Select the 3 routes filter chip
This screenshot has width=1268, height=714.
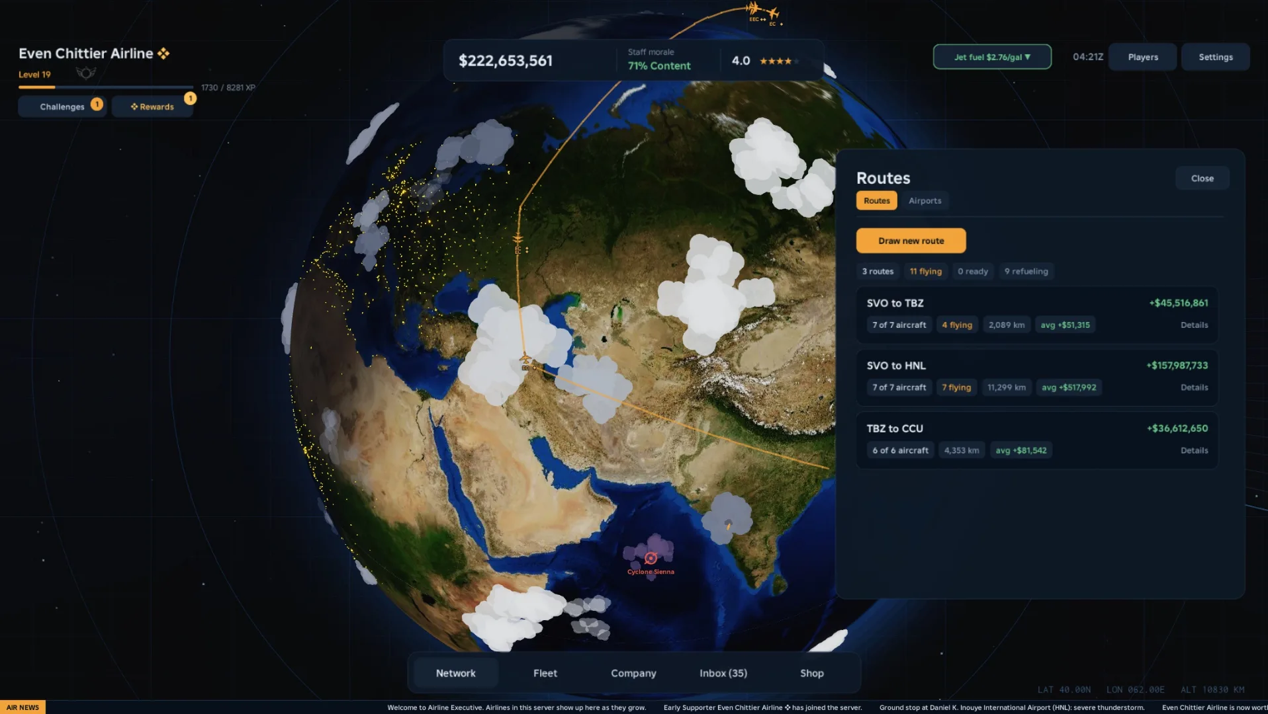pos(878,271)
